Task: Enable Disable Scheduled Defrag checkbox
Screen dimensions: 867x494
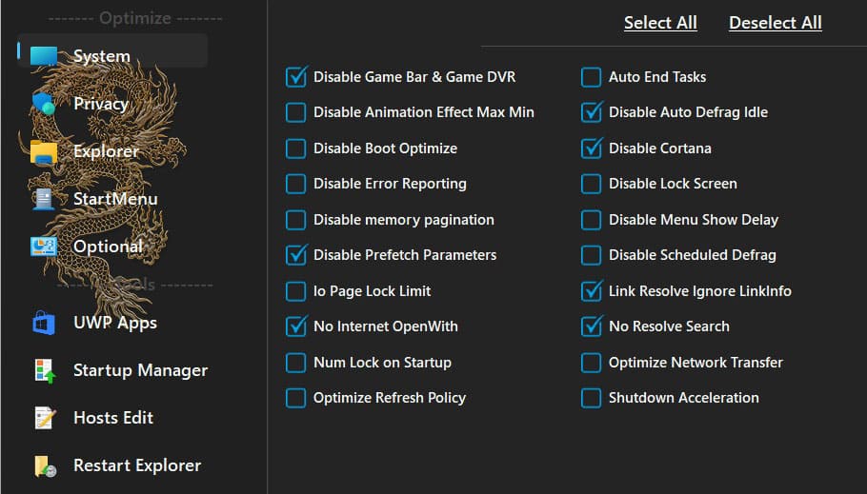Action: coord(591,255)
